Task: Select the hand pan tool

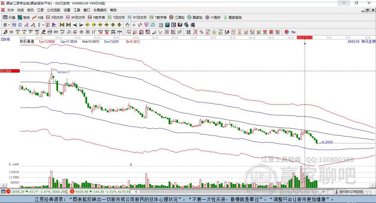Action: tap(127, 25)
